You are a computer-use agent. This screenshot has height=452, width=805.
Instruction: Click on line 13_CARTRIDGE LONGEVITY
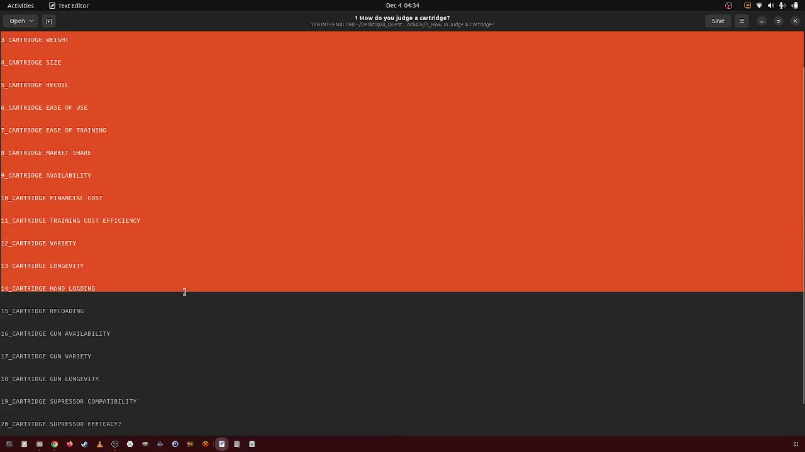click(42, 266)
